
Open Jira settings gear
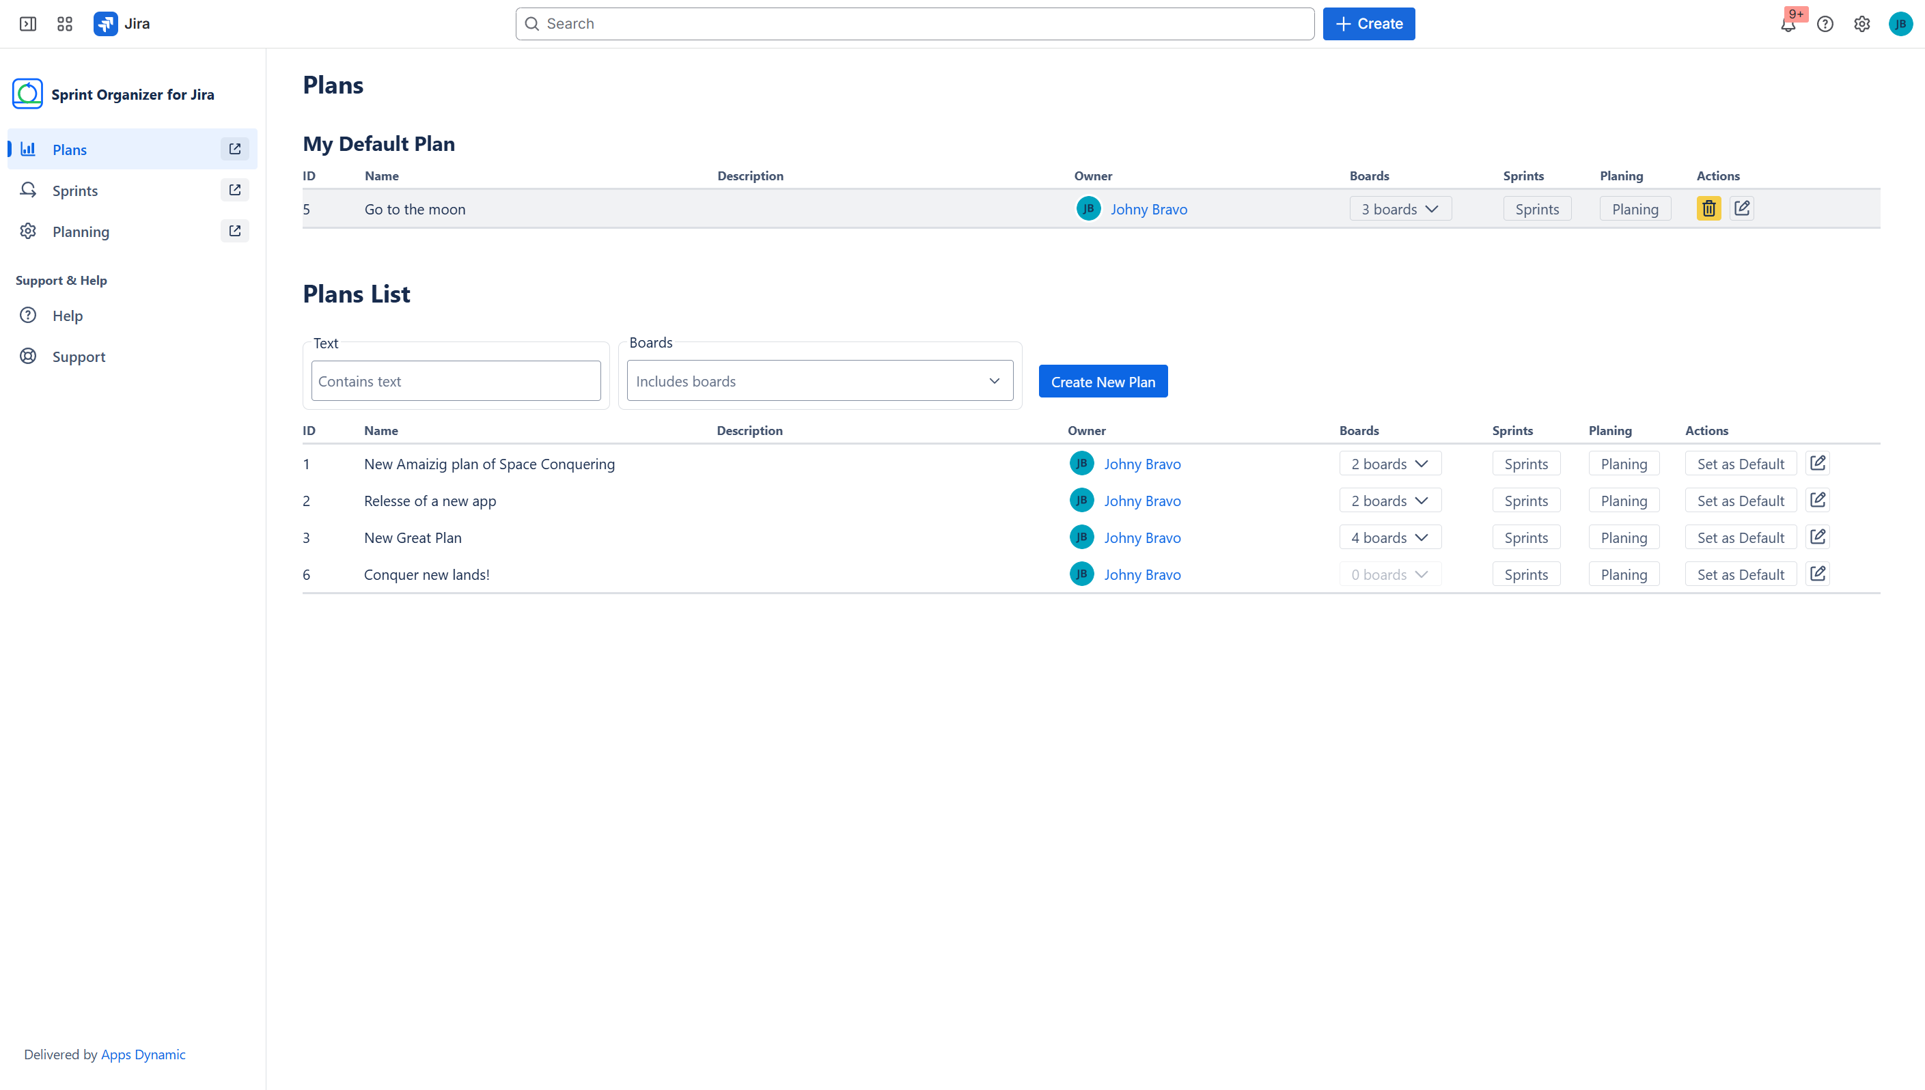[x=1861, y=24]
